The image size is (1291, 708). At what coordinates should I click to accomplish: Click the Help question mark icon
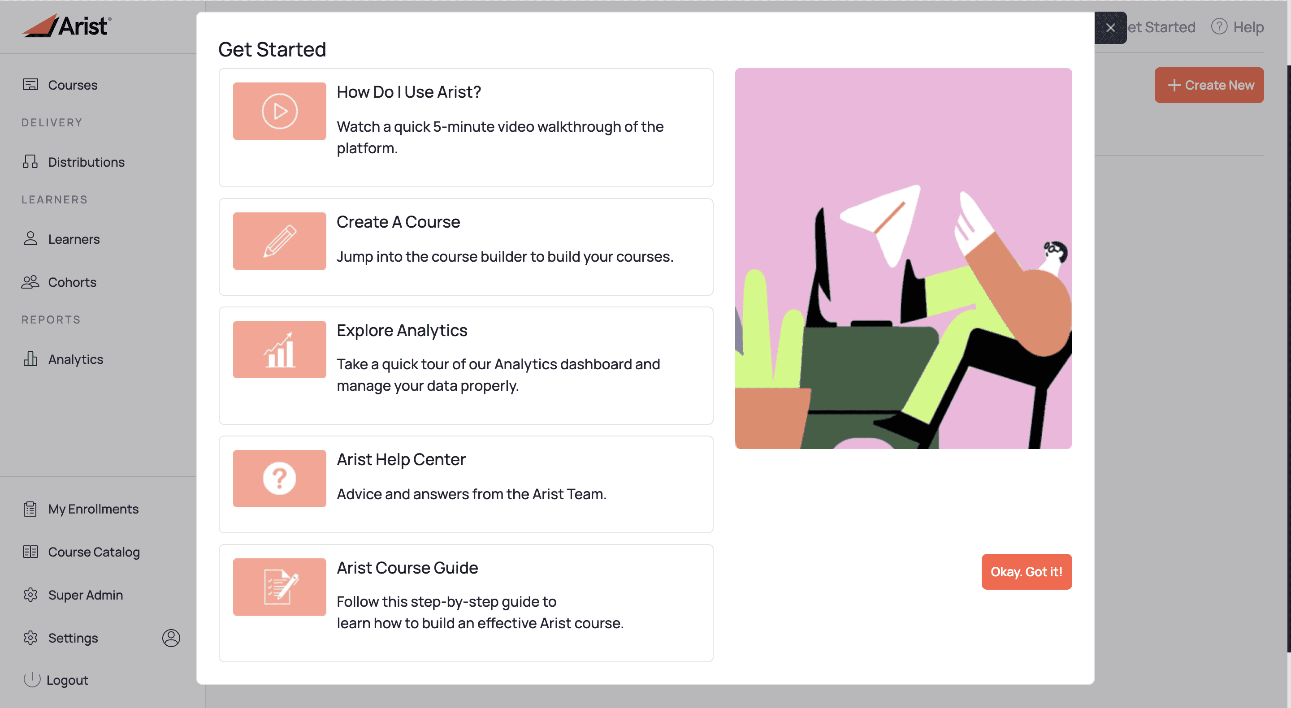point(1219,27)
